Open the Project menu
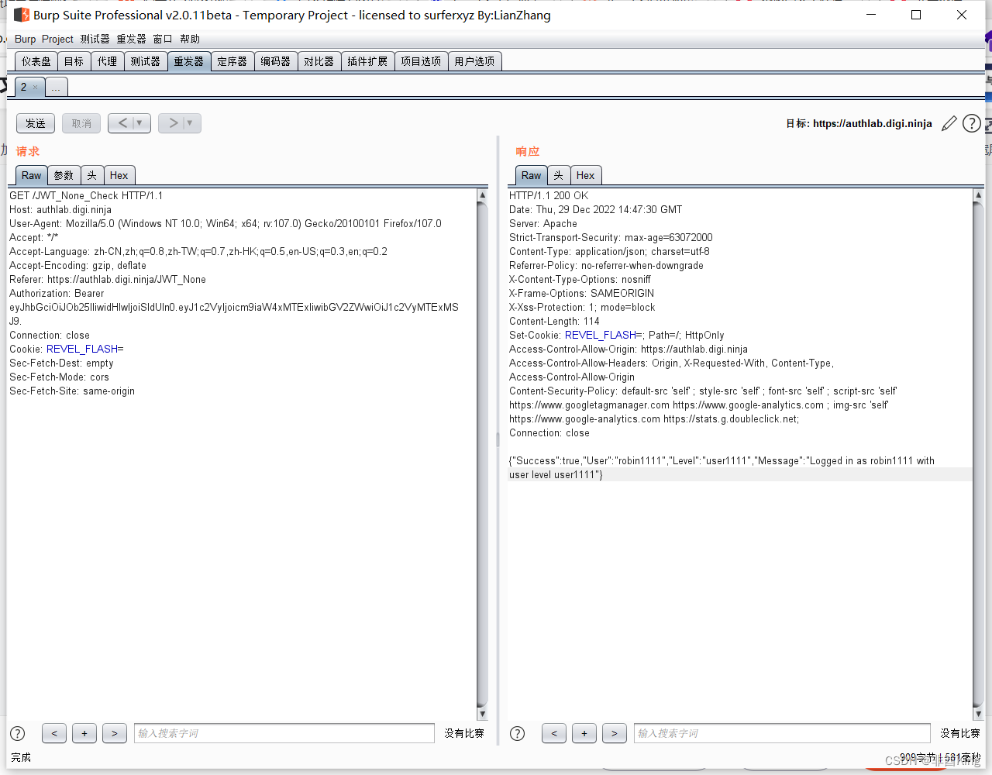 pos(57,39)
